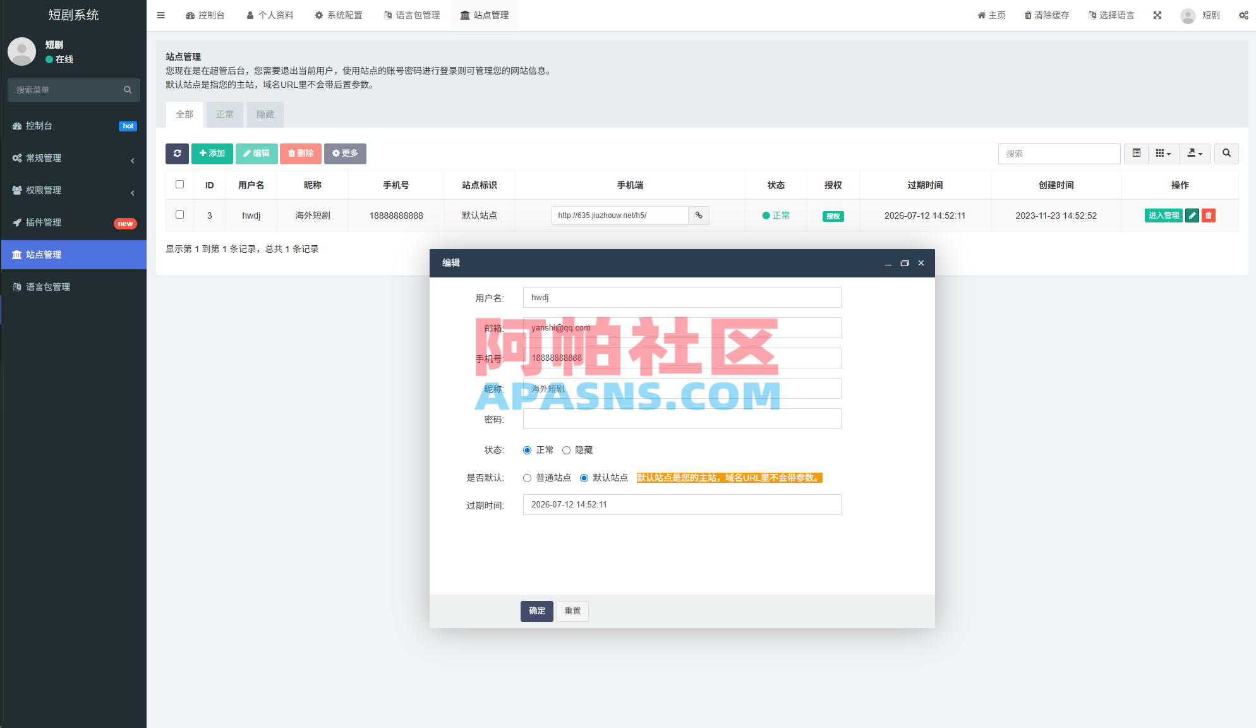
Task: Choose 普通站点 in the edit dialog
Action: point(527,478)
